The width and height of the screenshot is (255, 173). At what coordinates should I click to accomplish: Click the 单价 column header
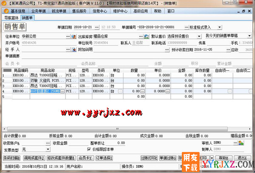click(158, 70)
